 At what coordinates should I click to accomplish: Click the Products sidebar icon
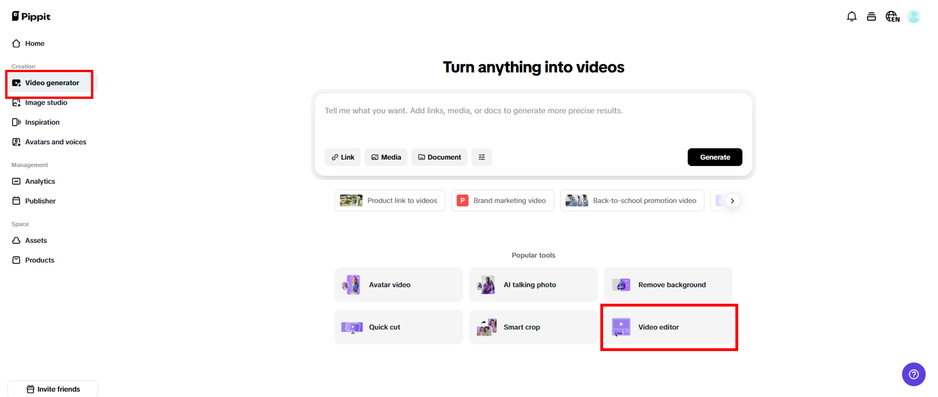coord(16,260)
